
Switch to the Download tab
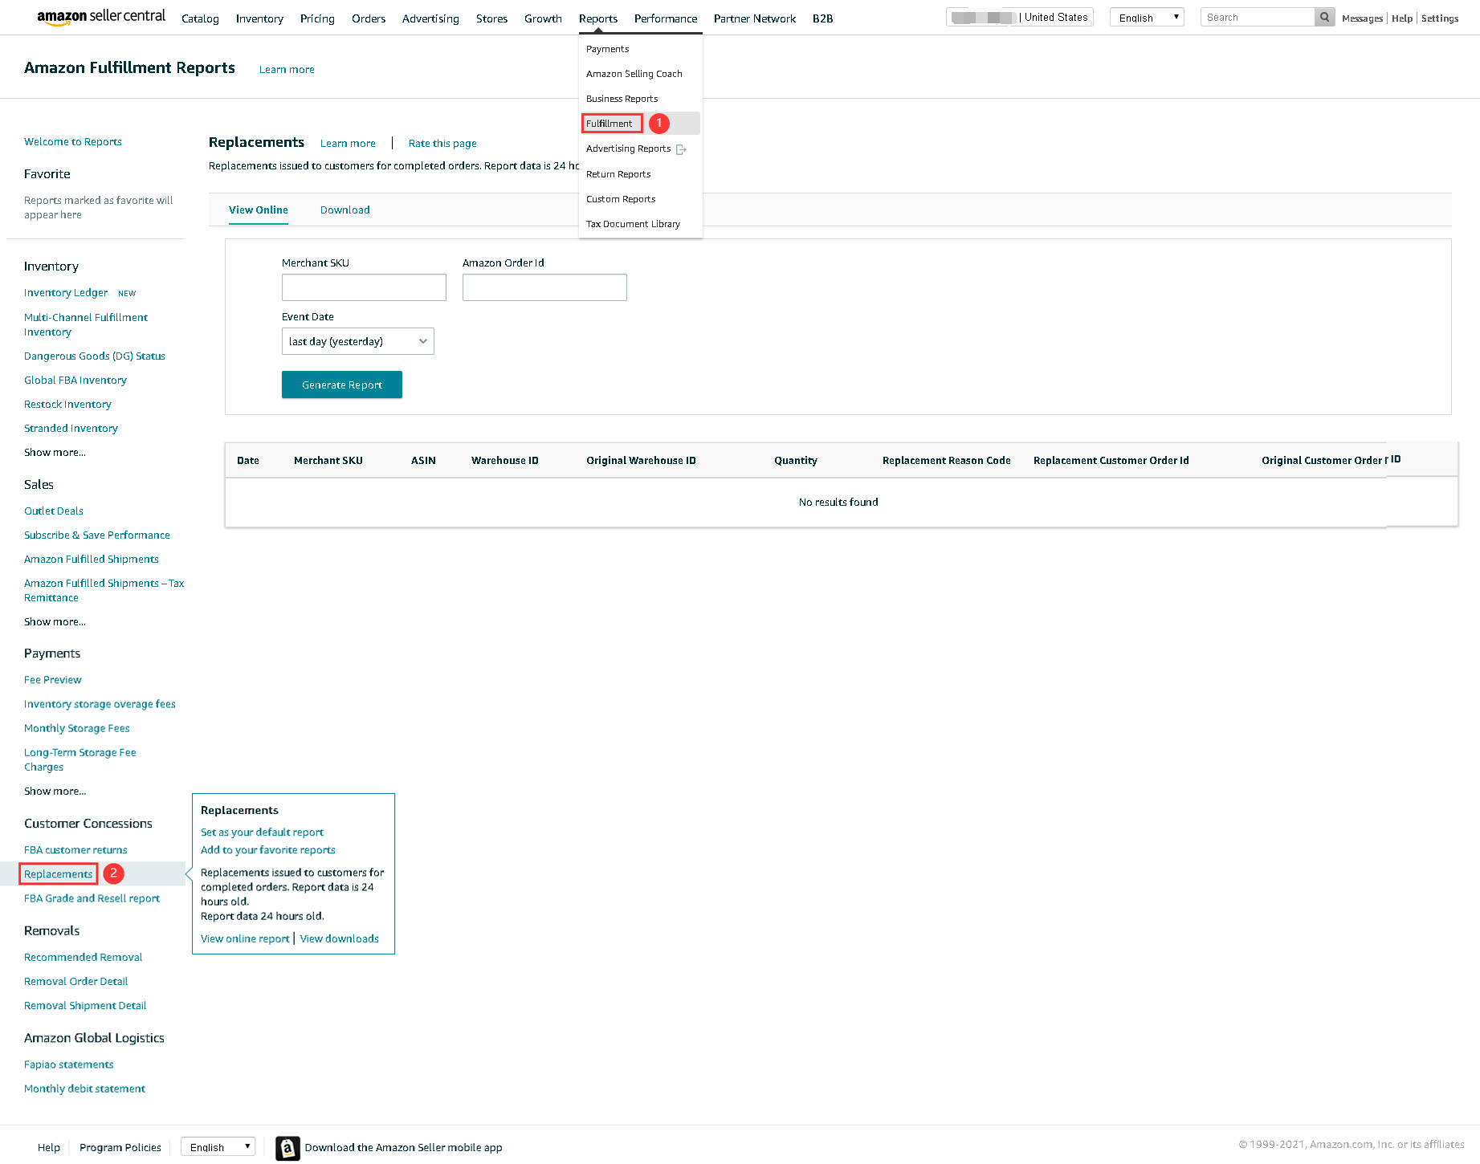coord(345,210)
